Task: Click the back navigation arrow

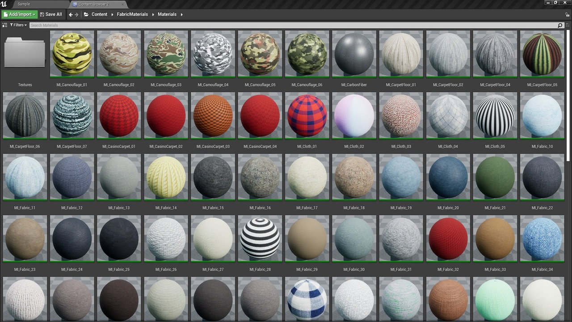Action: click(71, 14)
